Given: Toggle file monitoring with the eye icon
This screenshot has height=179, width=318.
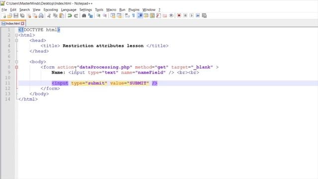Looking at the screenshot, I should (171, 15).
